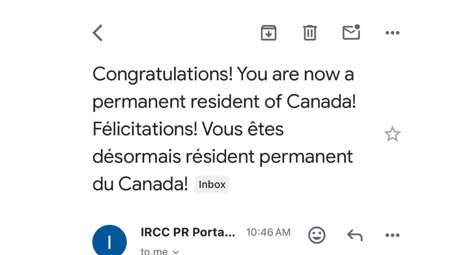Open the top toolbar three-dot menu
The height and width of the screenshot is (255, 454).
[x=392, y=33]
